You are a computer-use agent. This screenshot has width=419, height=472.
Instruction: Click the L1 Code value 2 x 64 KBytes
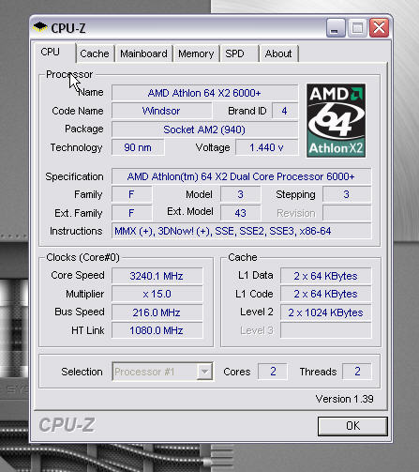(x=326, y=294)
